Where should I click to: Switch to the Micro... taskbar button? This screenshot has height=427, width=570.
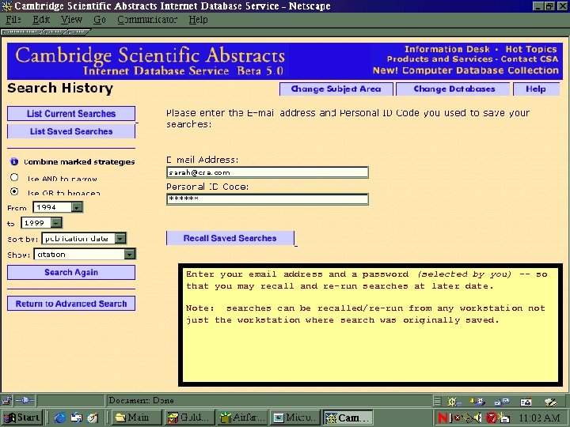pos(295,418)
